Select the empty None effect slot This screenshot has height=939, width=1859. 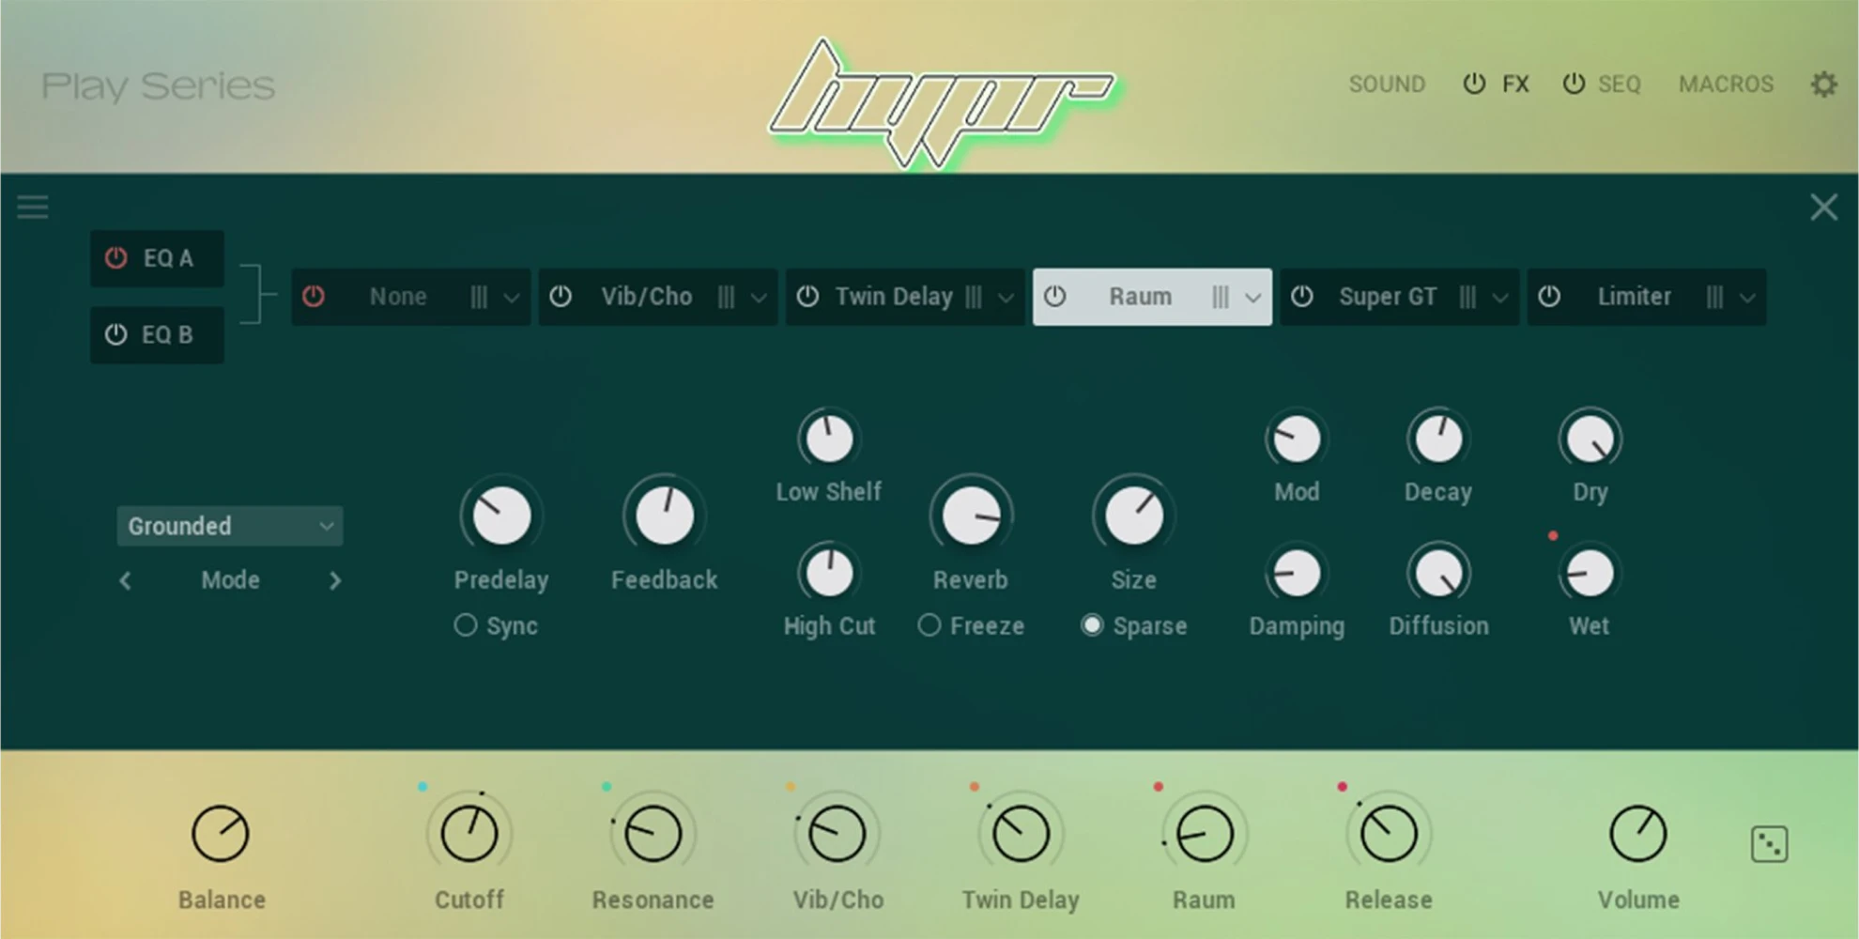[398, 297]
